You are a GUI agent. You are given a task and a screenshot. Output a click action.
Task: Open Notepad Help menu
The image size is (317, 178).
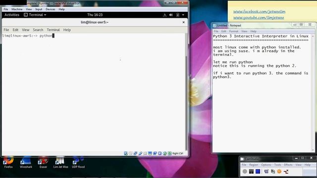pos(253,31)
